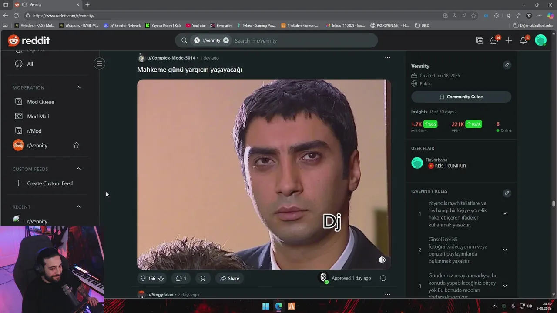This screenshot has width=557, height=313.
Task: Open YouTube bookmark
Action: click(x=196, y=25)
